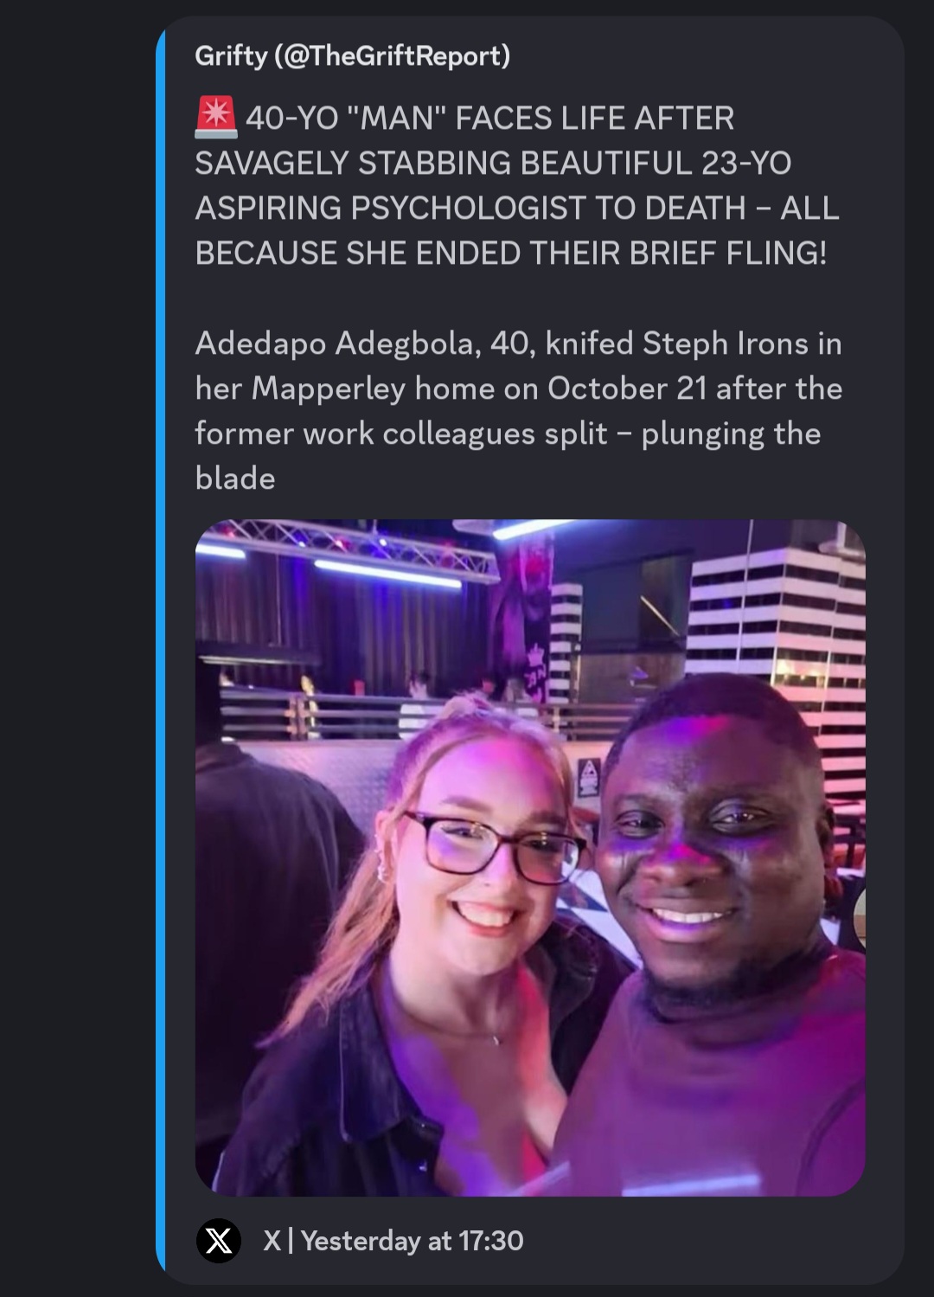This screenshot has width=934, height=1297.
Task: Click the "X" source label in footer
Action: 272,1241
